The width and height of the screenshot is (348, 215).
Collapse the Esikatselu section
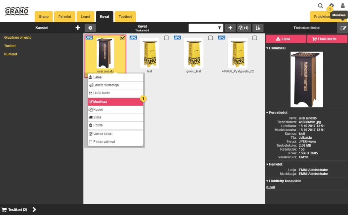point(276,48)
